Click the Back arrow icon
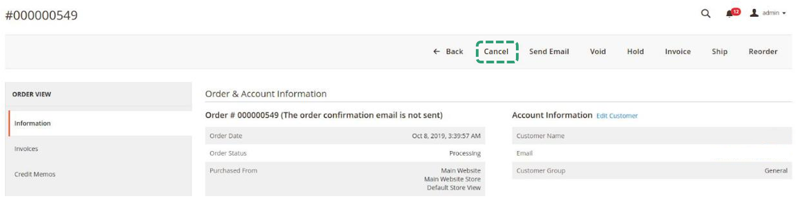This screenshot has height=201, width=798. [437, 51]
